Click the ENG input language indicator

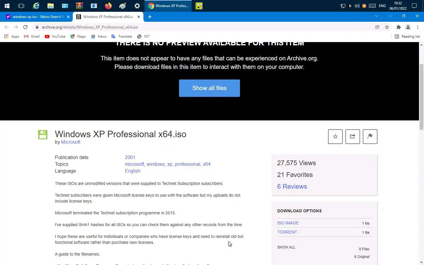382,6
